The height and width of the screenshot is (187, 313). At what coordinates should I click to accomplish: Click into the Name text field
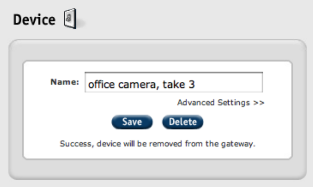[173, 82]
